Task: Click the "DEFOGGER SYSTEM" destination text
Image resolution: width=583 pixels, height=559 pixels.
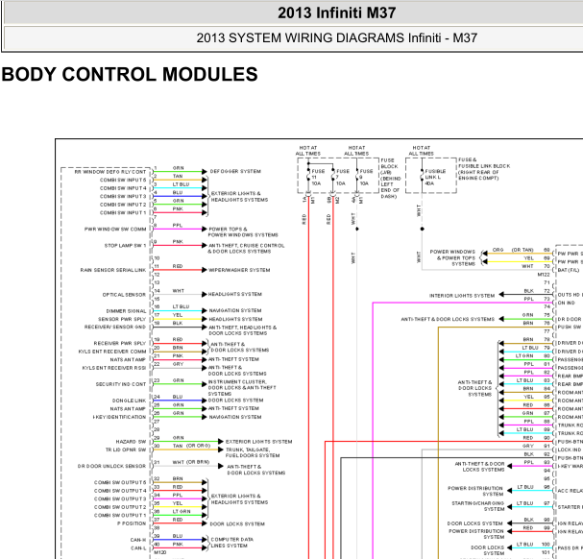Action: (x=235, y=172)
